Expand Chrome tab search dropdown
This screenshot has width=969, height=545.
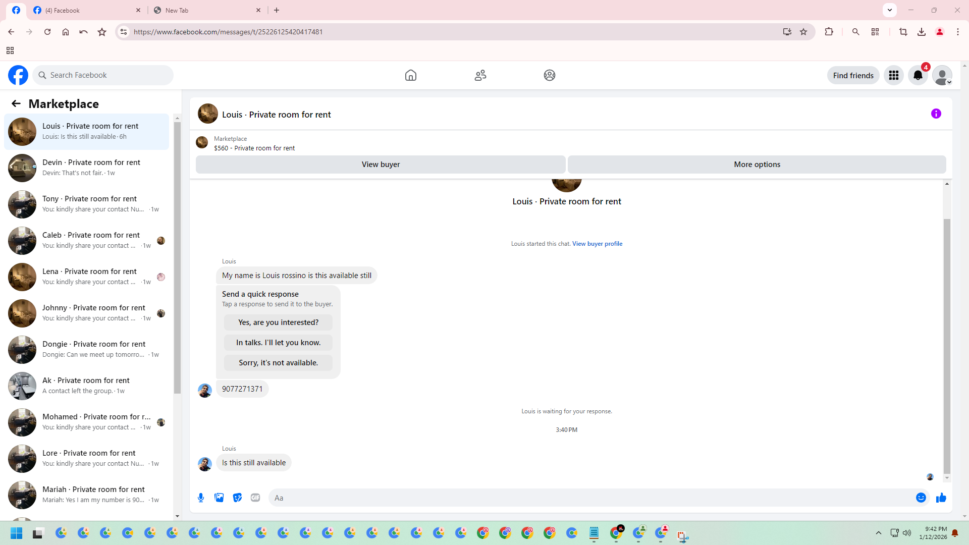click(x=890, y=10)
